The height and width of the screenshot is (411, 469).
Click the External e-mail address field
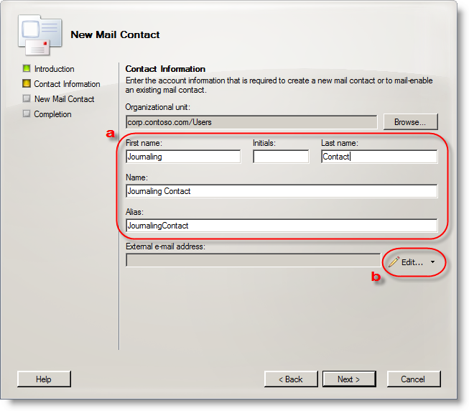coord(253,260)
